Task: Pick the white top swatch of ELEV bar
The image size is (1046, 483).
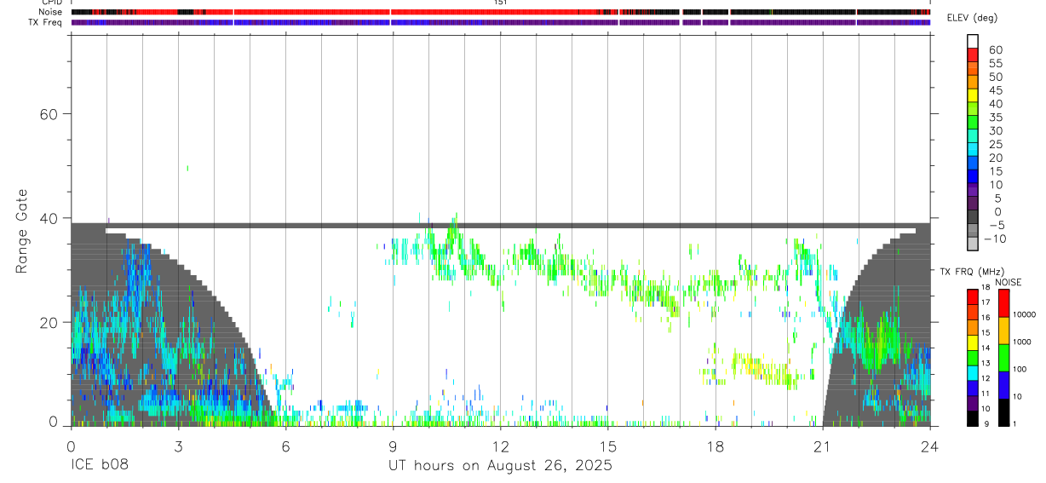Action: coord(973,41)
